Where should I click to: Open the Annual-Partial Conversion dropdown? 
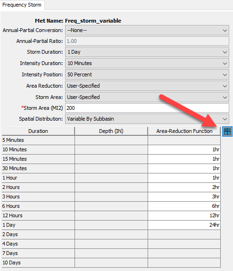(147, 30)
